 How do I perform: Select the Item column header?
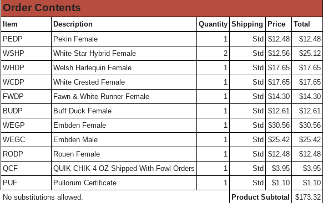coord(10,24)
